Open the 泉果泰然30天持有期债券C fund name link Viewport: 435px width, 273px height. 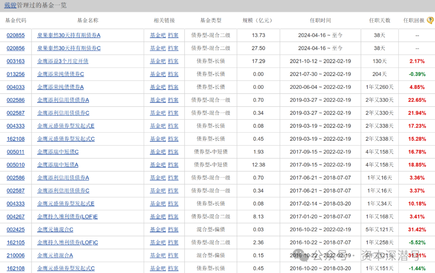click(69, 48)
